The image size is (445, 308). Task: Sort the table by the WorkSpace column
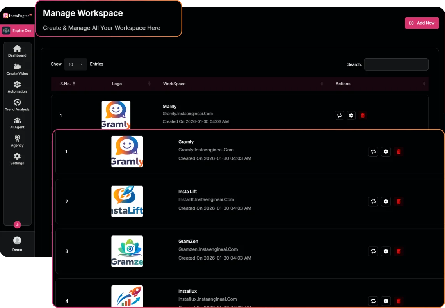pos(174,84)
